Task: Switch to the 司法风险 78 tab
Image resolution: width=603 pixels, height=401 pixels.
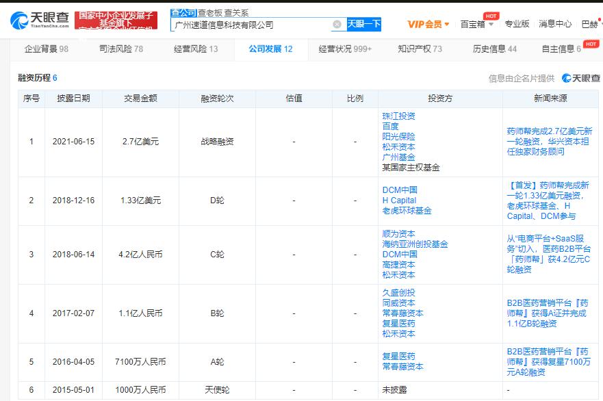Action: click(121, 49)
